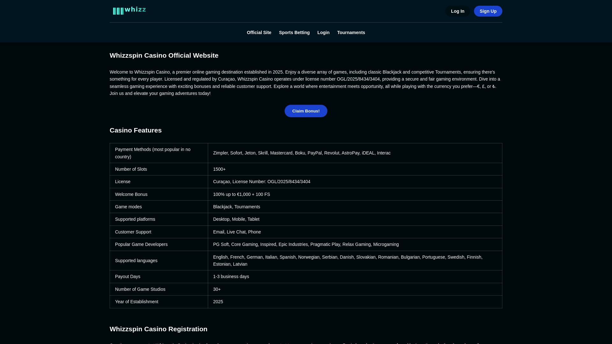Click the 2025 establishment year value
The height and width of the screenshot is (344, 612).
coord(218,302)
